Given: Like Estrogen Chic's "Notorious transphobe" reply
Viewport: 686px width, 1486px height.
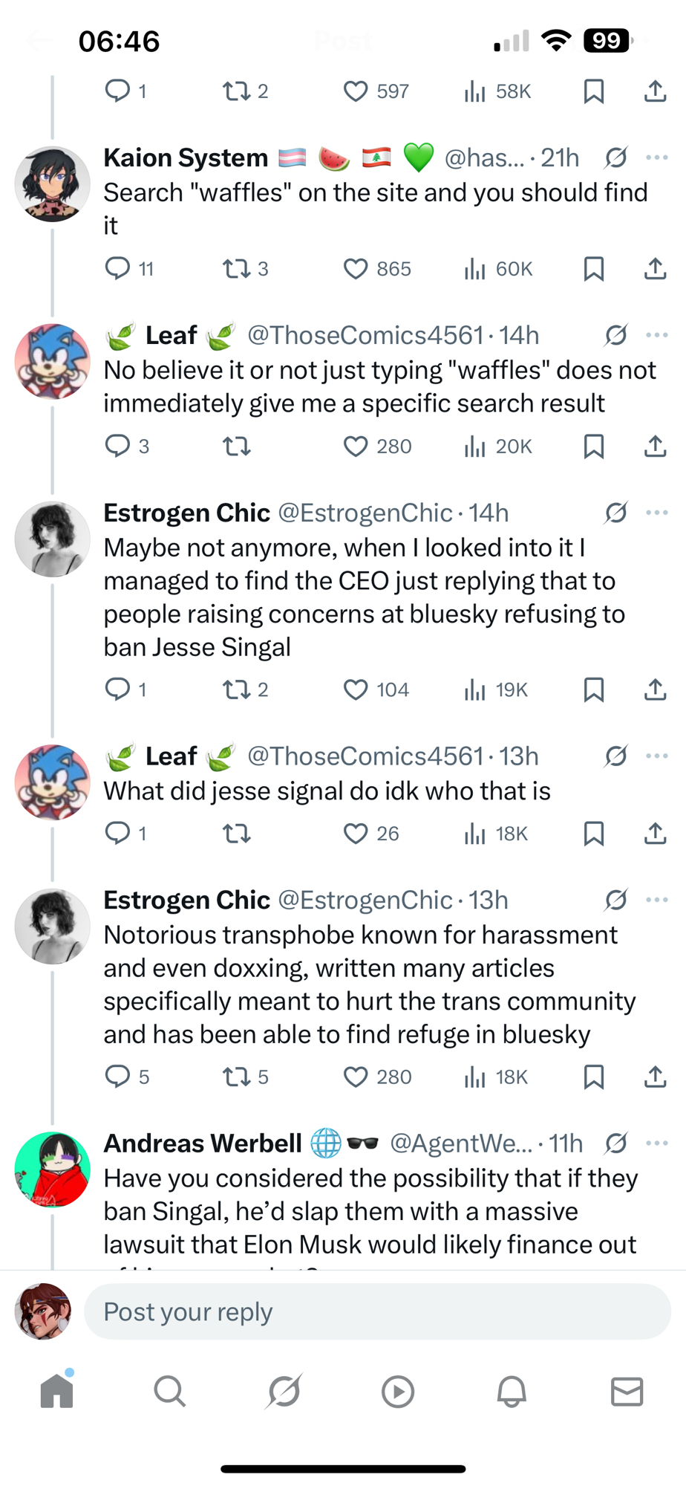Looking at the screenshot, I should [356, 1077].
